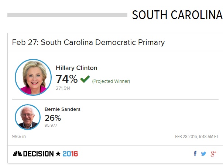
Task: Share results on Facebook icon
Action: 195,154
